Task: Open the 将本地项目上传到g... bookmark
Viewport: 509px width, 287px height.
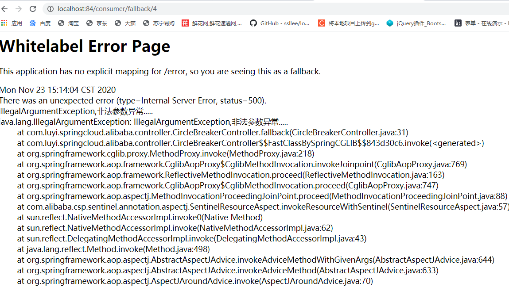Action: pyautogui.click(x=348, y=23)
